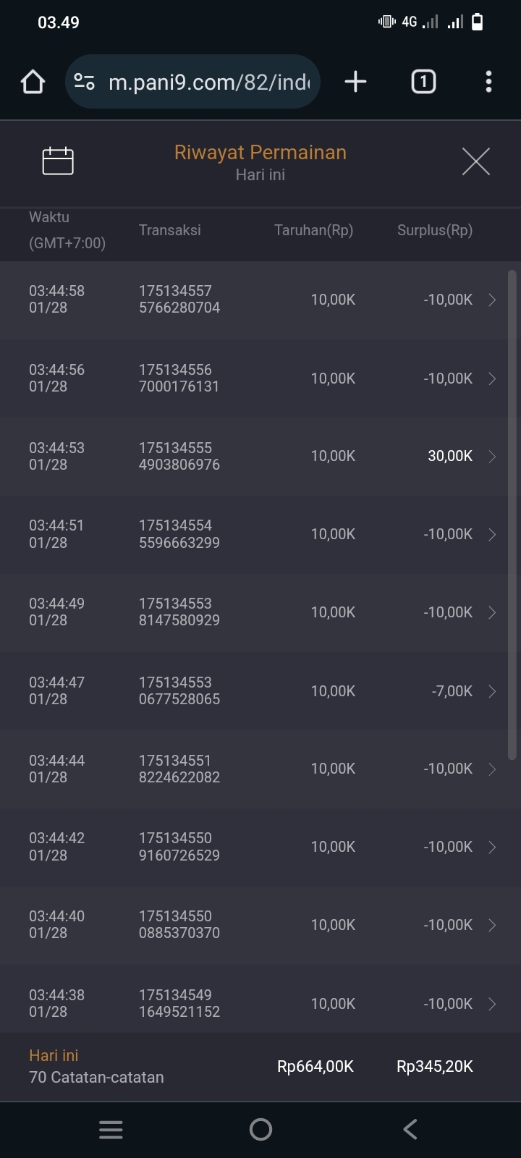Tap the Android home circle button
Viewport: 521px width, 1158px height.
point(260,1130)
